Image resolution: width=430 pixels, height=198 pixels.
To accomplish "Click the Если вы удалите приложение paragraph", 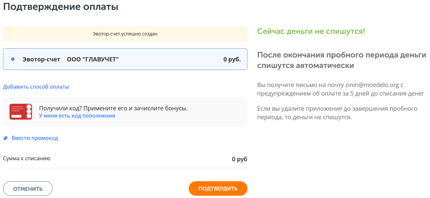I will pos(337,113).
